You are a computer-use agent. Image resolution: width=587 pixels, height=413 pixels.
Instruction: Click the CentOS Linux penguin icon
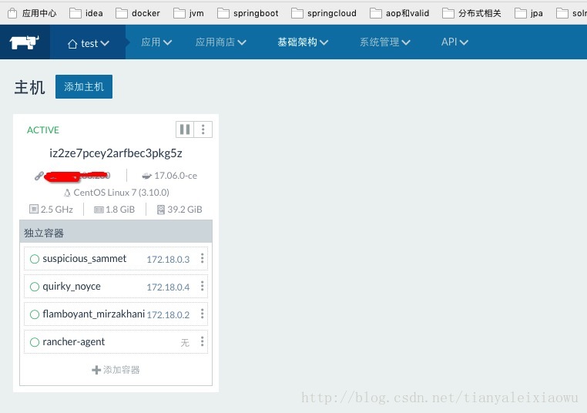pyautogui.click(x=67, y=193)
